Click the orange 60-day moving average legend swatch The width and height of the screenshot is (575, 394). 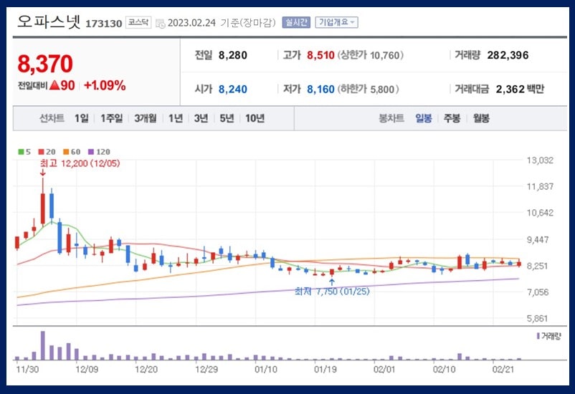coord(66,152)
